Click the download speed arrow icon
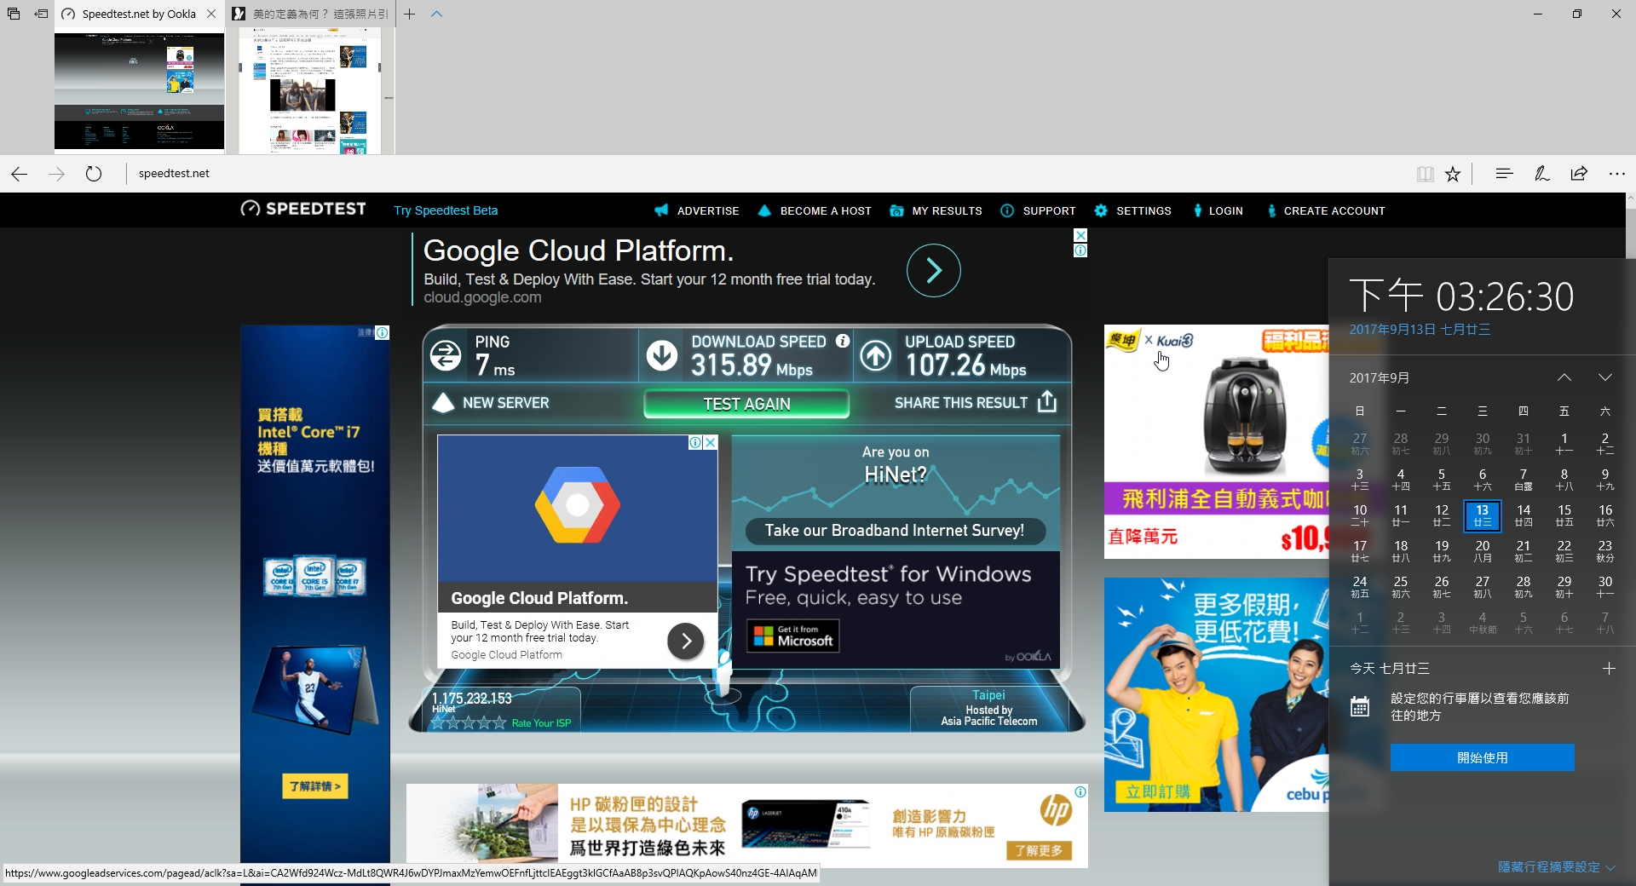The height and width of the screenshot is (886, 1636). coord(662,355)
